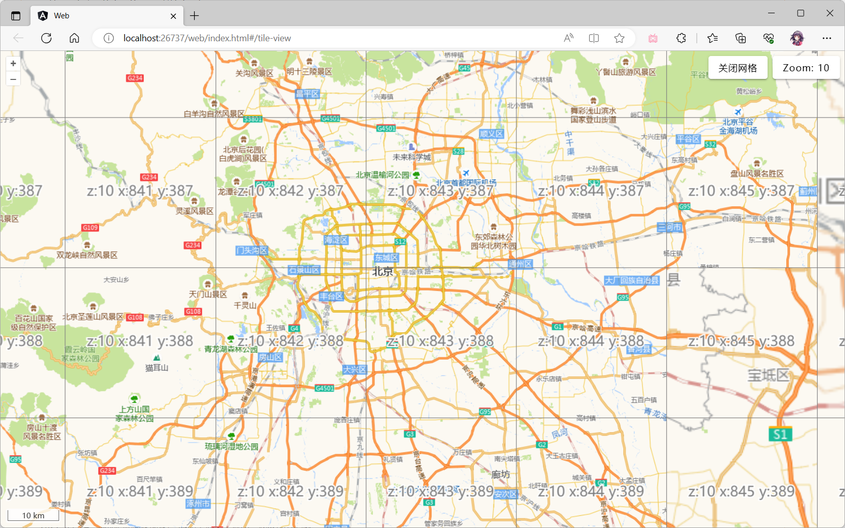Viewport: 845px width, 528px height.
Task: Open the pink bilibili extension icon
Action: 653,38
